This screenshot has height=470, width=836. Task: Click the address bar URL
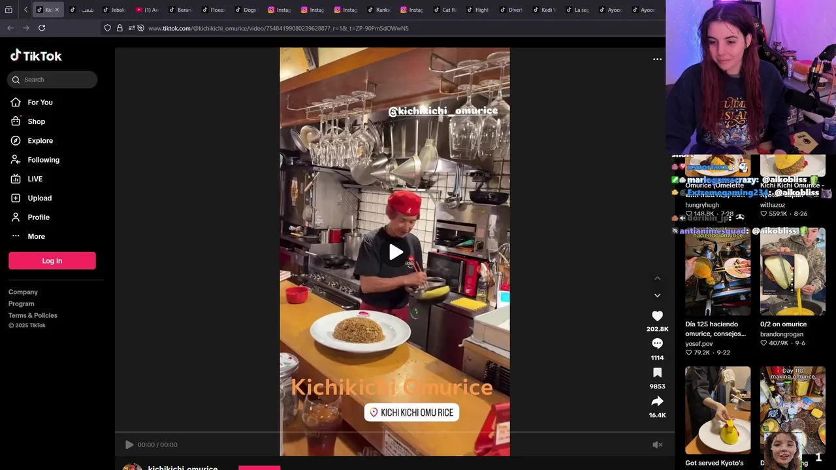click(x=278, y=28)
